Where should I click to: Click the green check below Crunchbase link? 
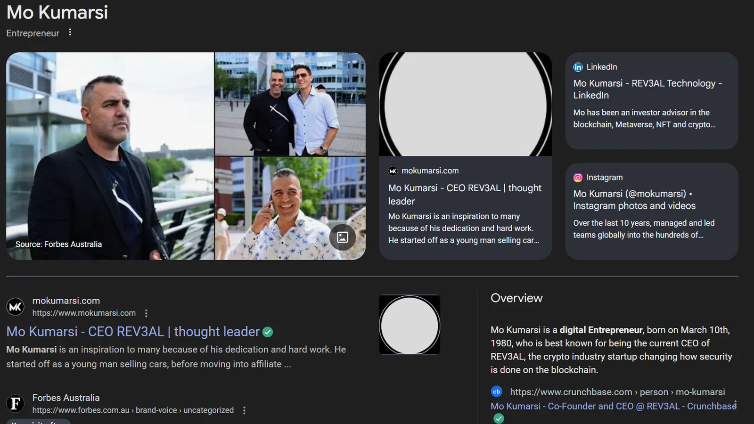(499, 418)
